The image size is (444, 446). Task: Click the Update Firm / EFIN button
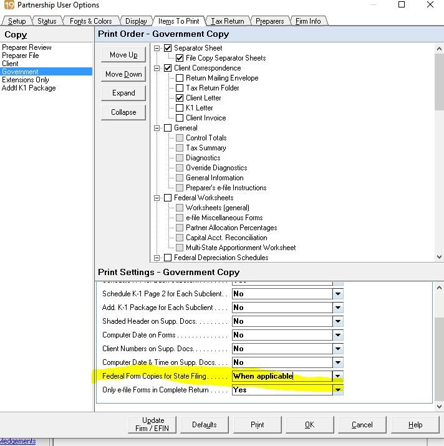pyautogui.click(x=153, y=424)
